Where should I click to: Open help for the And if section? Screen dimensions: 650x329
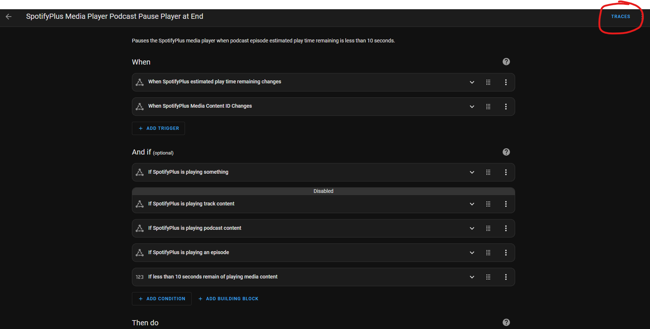click(x=506, y=152)
